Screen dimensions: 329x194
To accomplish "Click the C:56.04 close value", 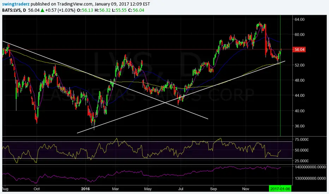I will click(x=136, y=10).
